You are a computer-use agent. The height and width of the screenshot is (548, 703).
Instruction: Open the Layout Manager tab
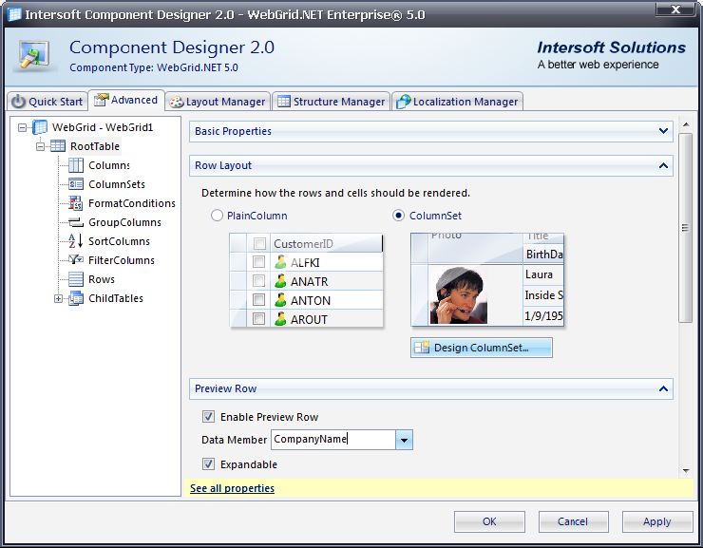(x=218, y=102)
